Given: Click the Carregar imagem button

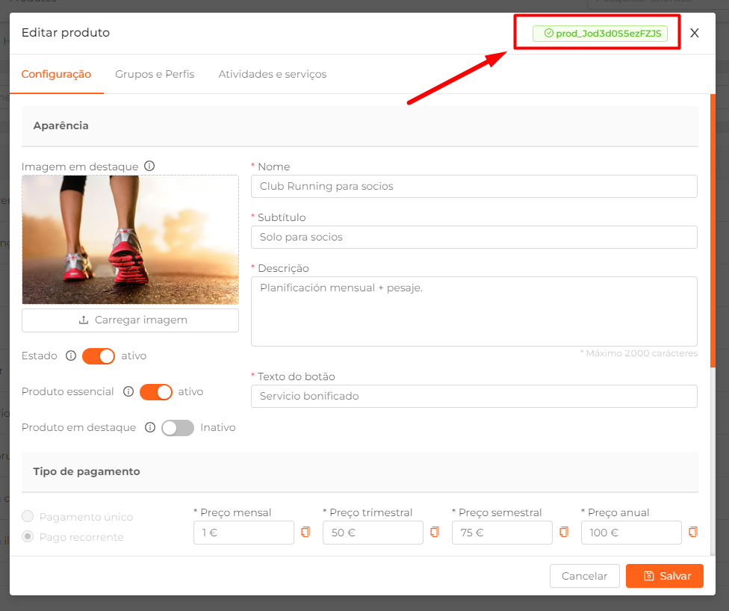Looking at the screenshot, I should pos(130,320).
